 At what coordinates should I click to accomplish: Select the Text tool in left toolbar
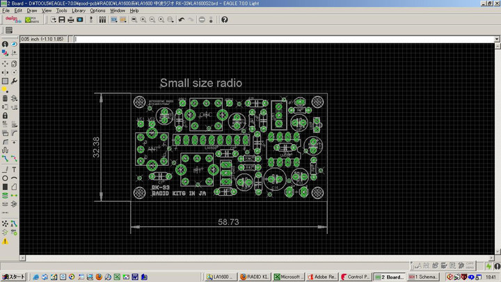tap(15, 169)
